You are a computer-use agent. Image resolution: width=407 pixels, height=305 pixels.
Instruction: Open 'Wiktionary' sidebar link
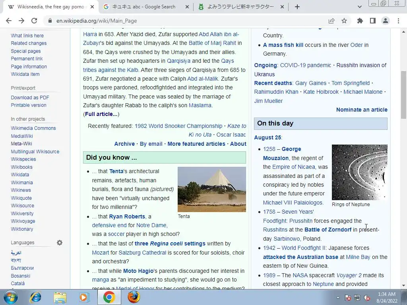point(22,229)
